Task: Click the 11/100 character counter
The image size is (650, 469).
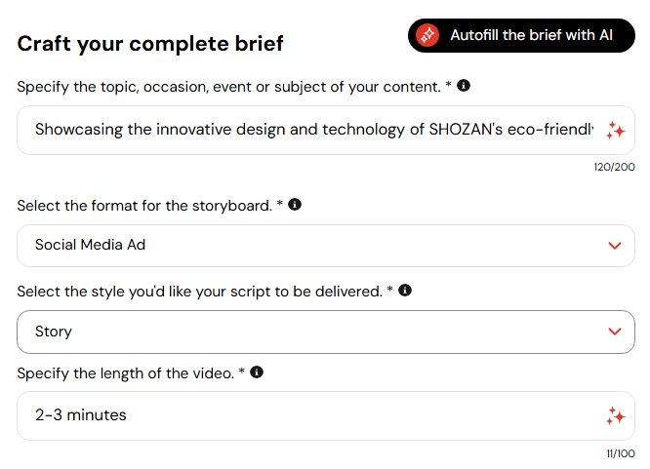Action: tap(619, 453)
